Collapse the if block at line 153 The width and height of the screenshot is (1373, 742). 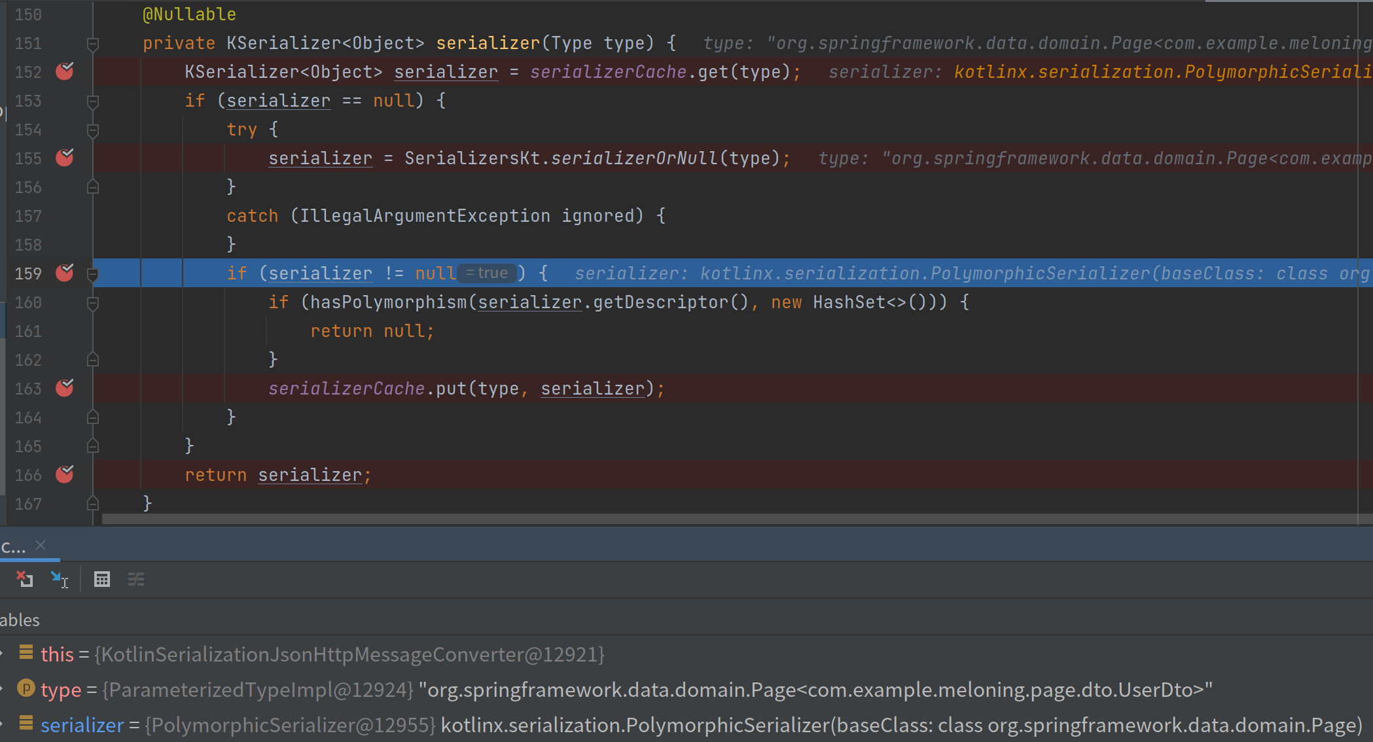click(x=93, y=101)
